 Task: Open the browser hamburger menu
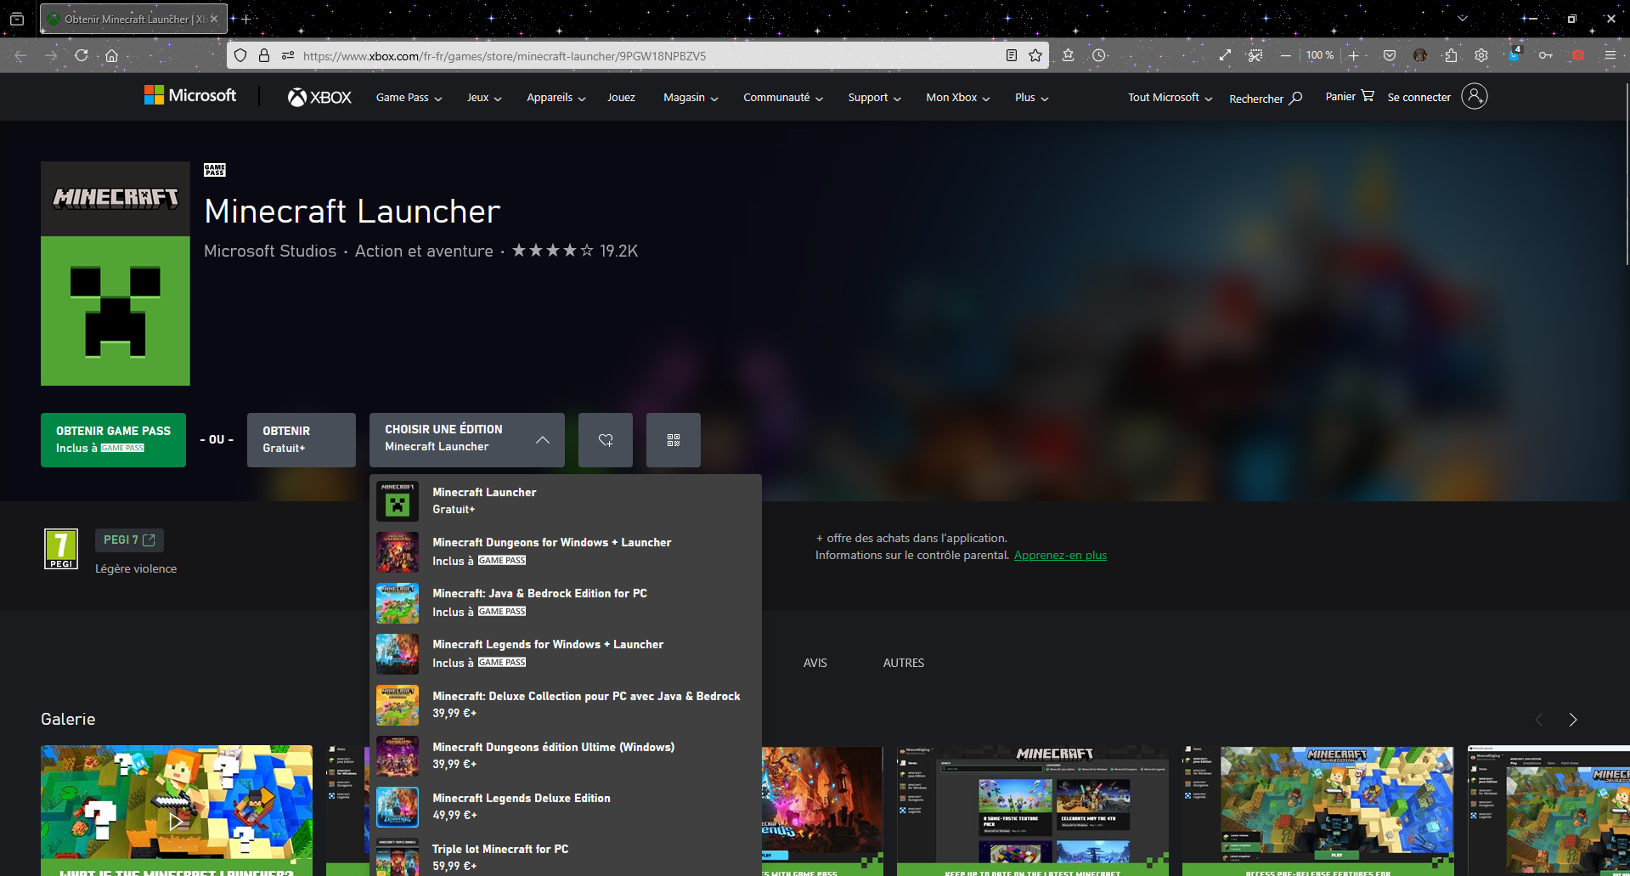(x=1610, y=55)
